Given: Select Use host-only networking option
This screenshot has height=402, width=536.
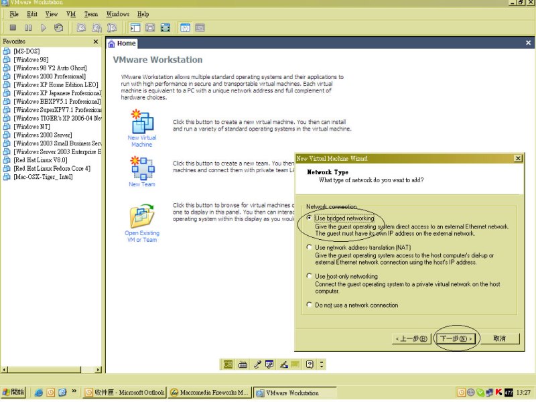Looking at the screenshot, I should click(310, 275).
